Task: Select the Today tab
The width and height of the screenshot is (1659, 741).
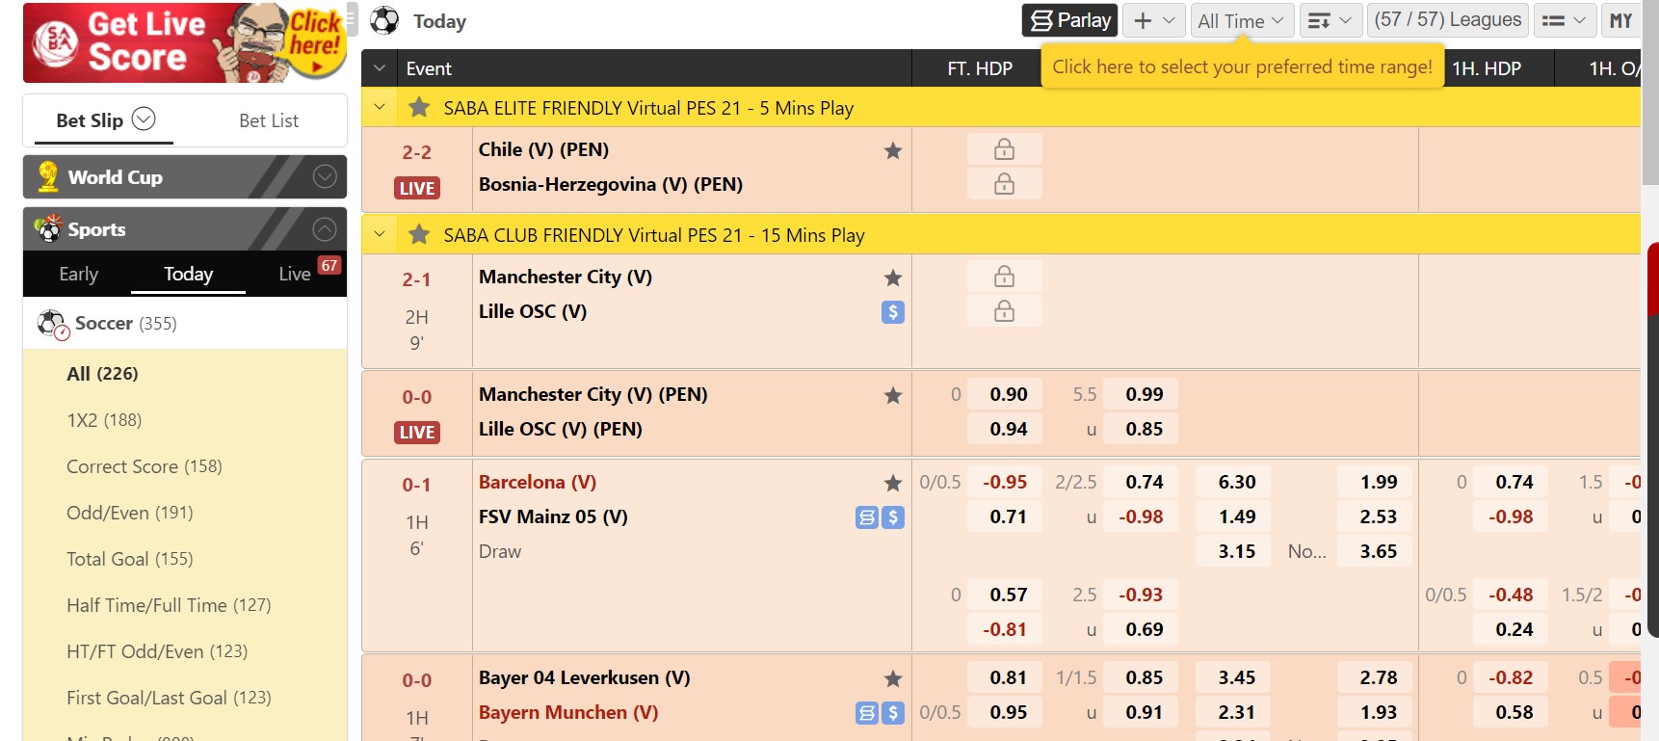Action: (x=188, y=274)
